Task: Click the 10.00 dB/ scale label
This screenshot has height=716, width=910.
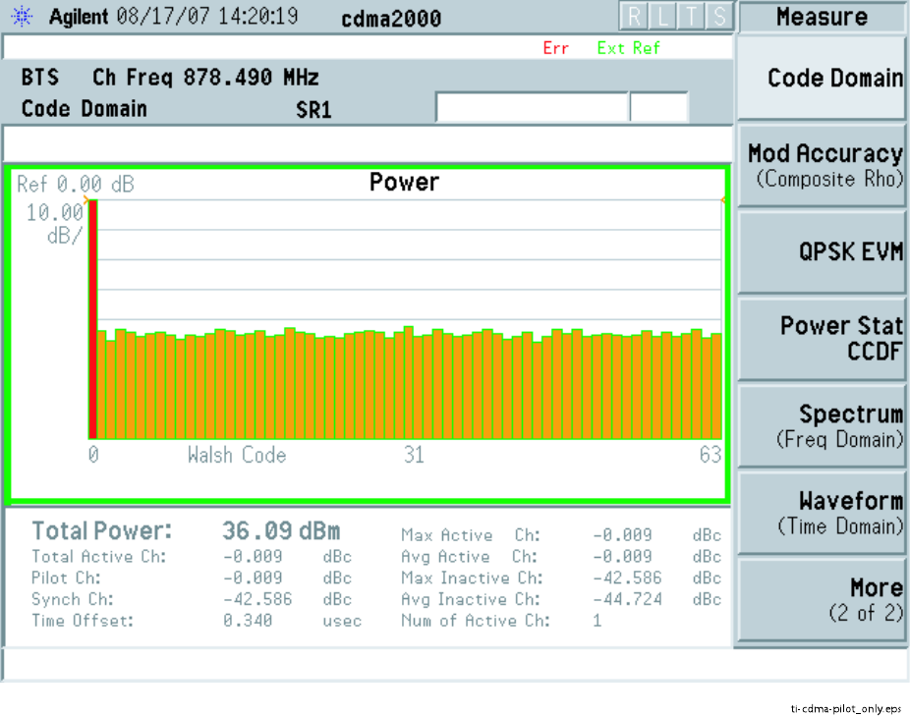Action: pos(55,224)
